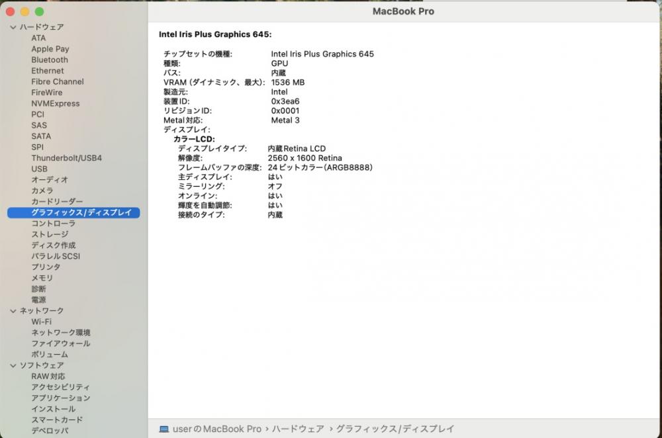The image size is (662, 438).
Task: Select カードリーダー in the sidebar
Action: click(57, 202)
